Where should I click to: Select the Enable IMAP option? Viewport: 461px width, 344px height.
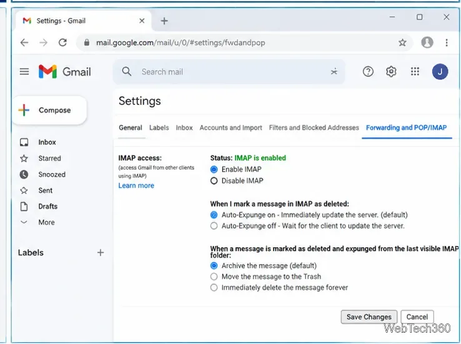[214, 170]
